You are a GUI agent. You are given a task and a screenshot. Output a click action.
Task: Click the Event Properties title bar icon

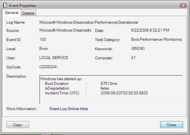click(x=5, y=5)
